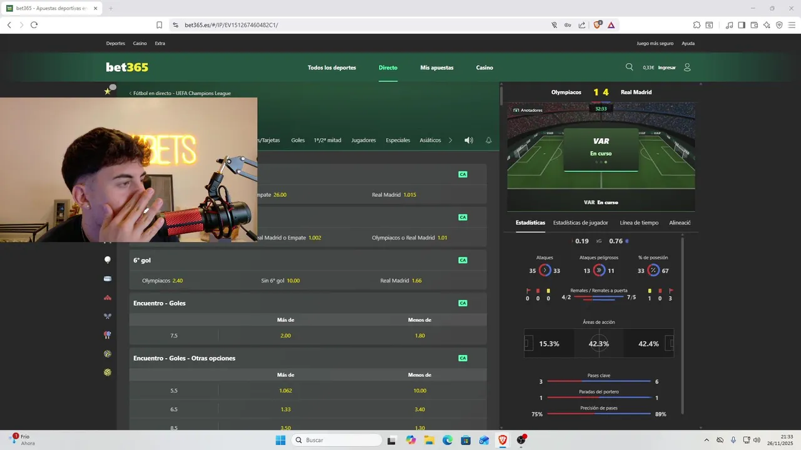
Task: Select the Estadísticas tab
Action: click(x=530, y=222)
